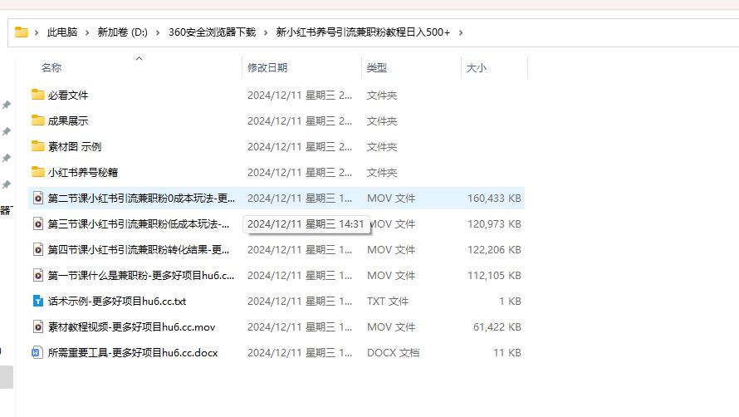Expand the chevron after 新加卷 (D:)

[x=158, y=32]
